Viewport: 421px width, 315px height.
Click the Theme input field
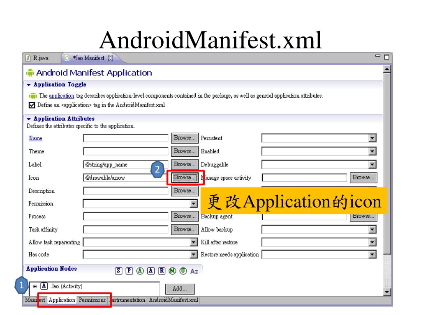coord(126,151)
